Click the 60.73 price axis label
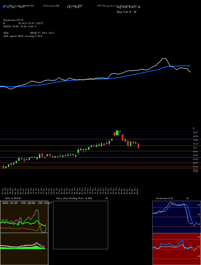Screen dimensions: 201x265 (x=195, y=163)
